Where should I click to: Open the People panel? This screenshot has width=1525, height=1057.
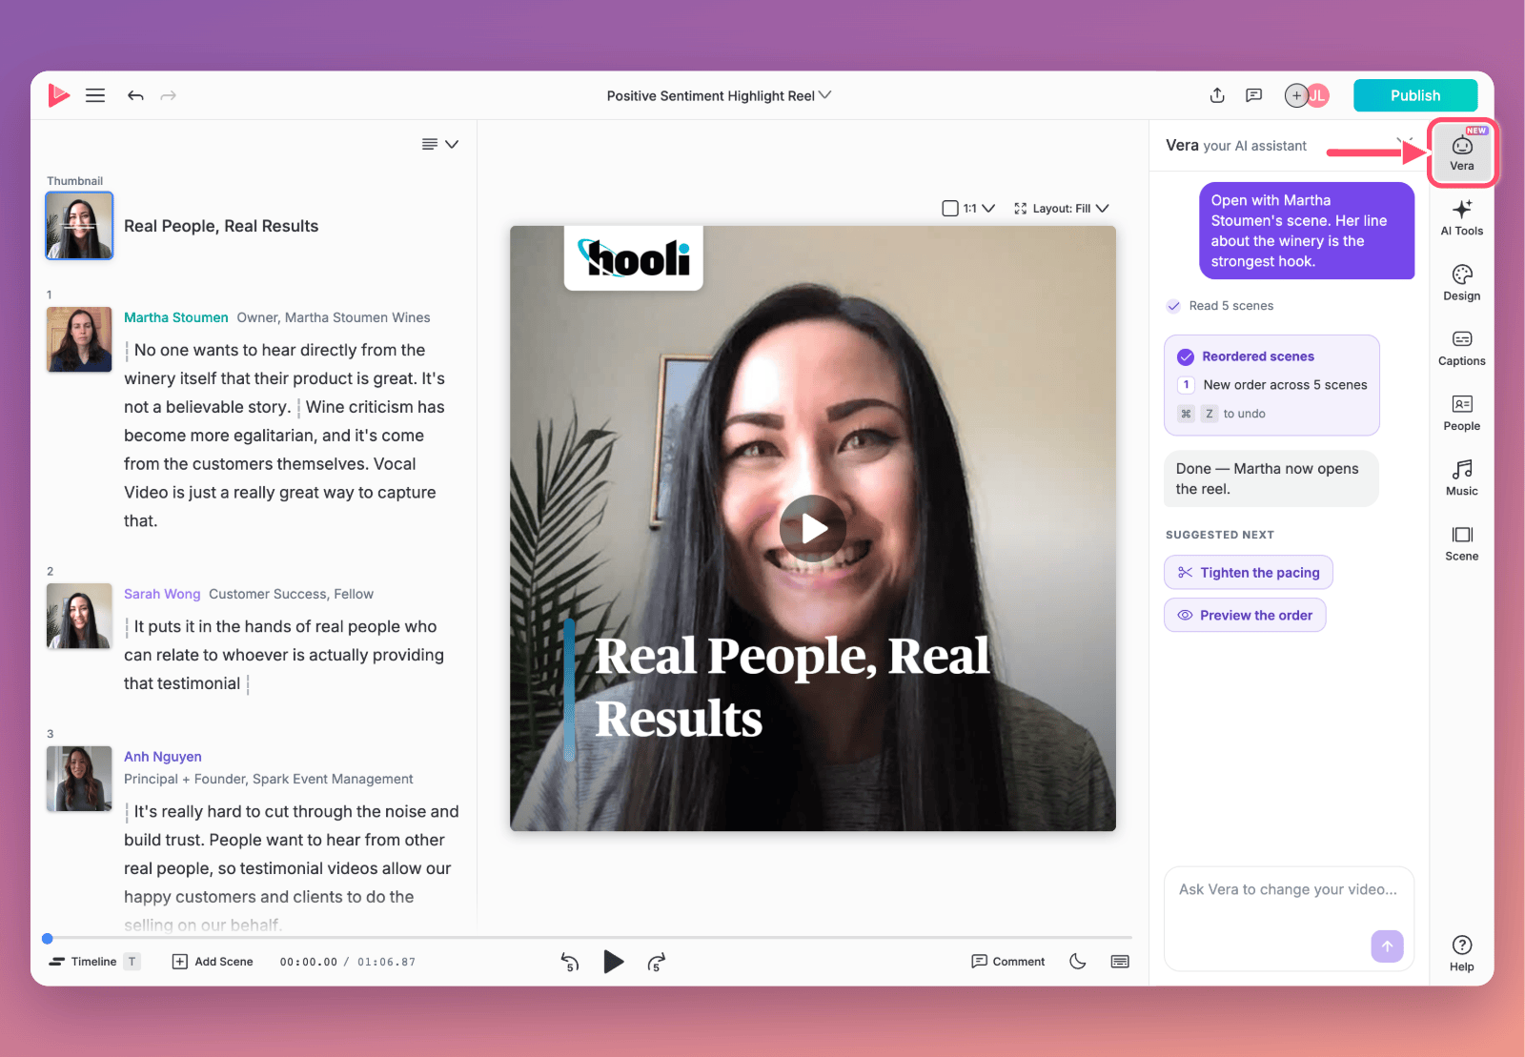pos(1462,413)
